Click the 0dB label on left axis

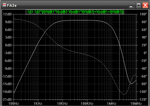pos(8,45)
